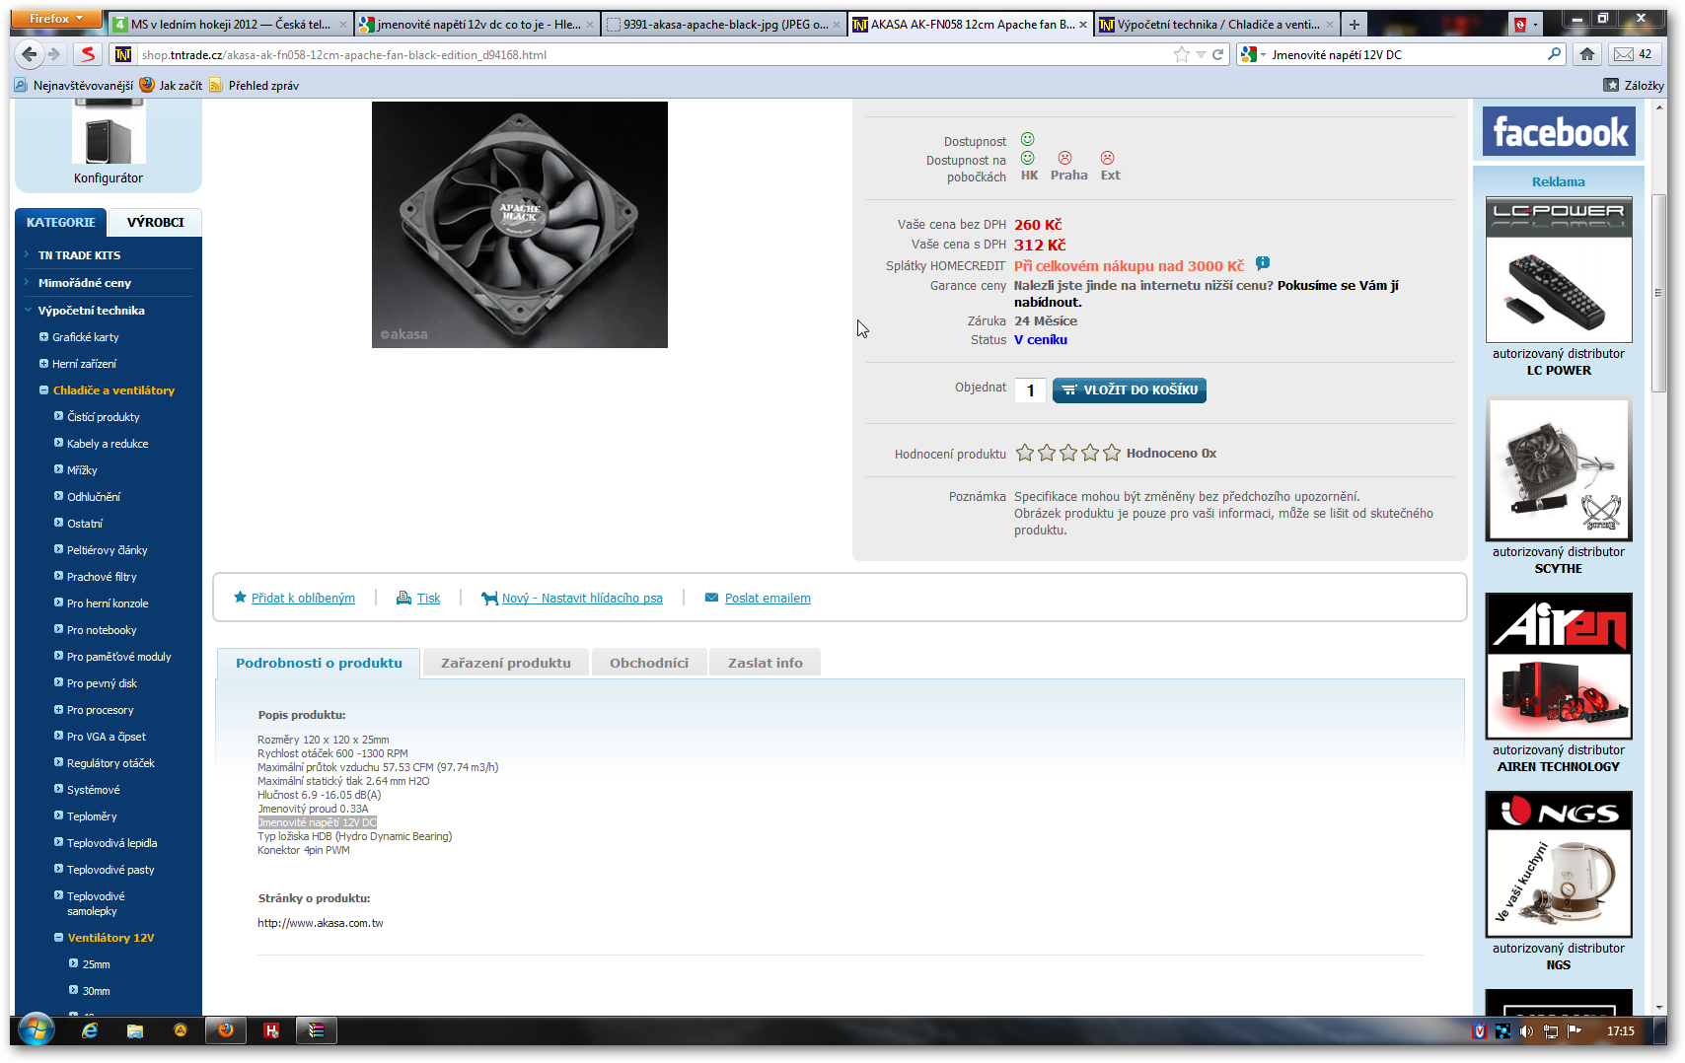The height and width of the screenshot is (1063, 1685).
Task: Open the Zaslat info tab
Action: click(x=766, y=663)
